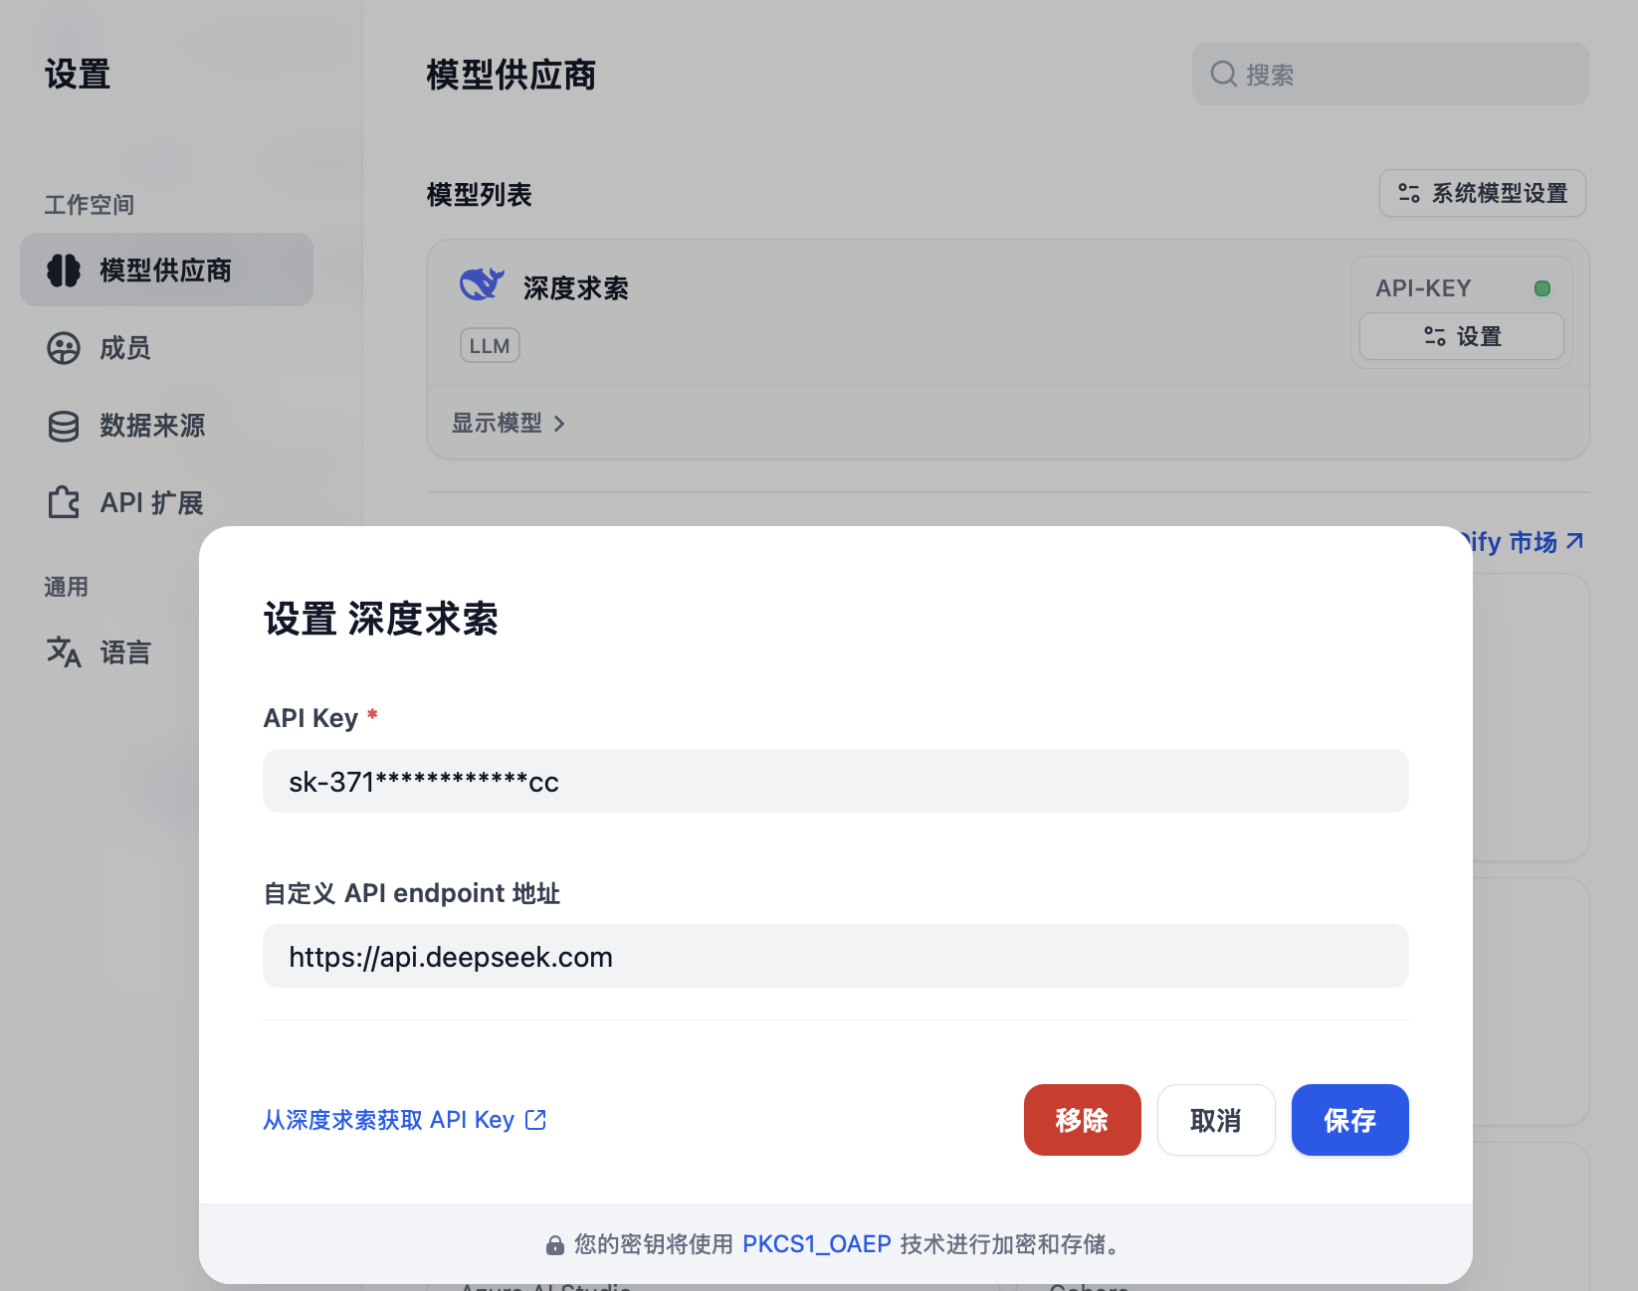Click the blue 保存 button

[1349, 1120]
